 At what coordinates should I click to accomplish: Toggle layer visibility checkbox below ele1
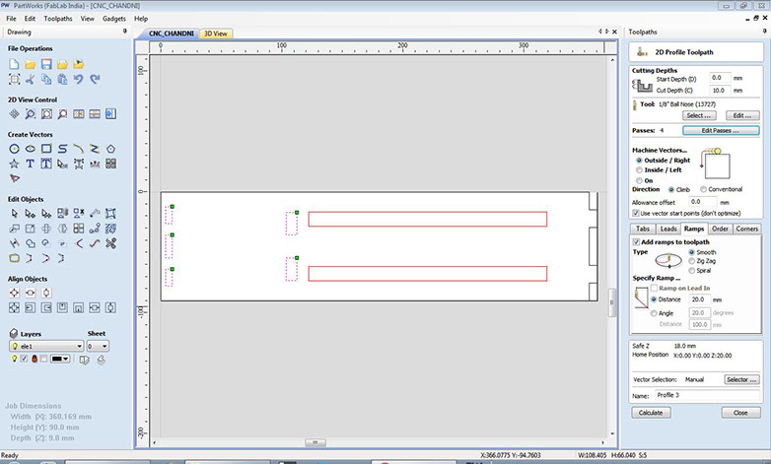24,359
